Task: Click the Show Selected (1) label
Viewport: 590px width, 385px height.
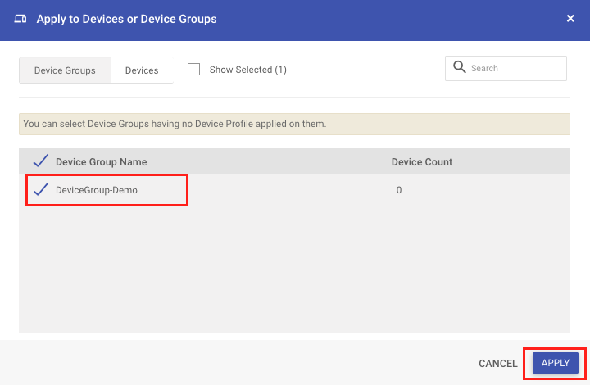Action: (248, 70)
